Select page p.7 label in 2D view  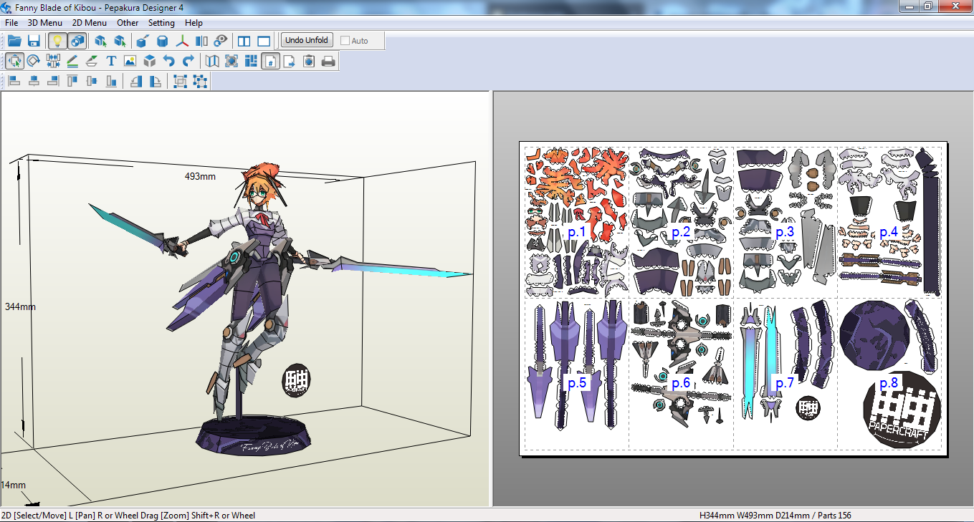click(x=785, y=383)
